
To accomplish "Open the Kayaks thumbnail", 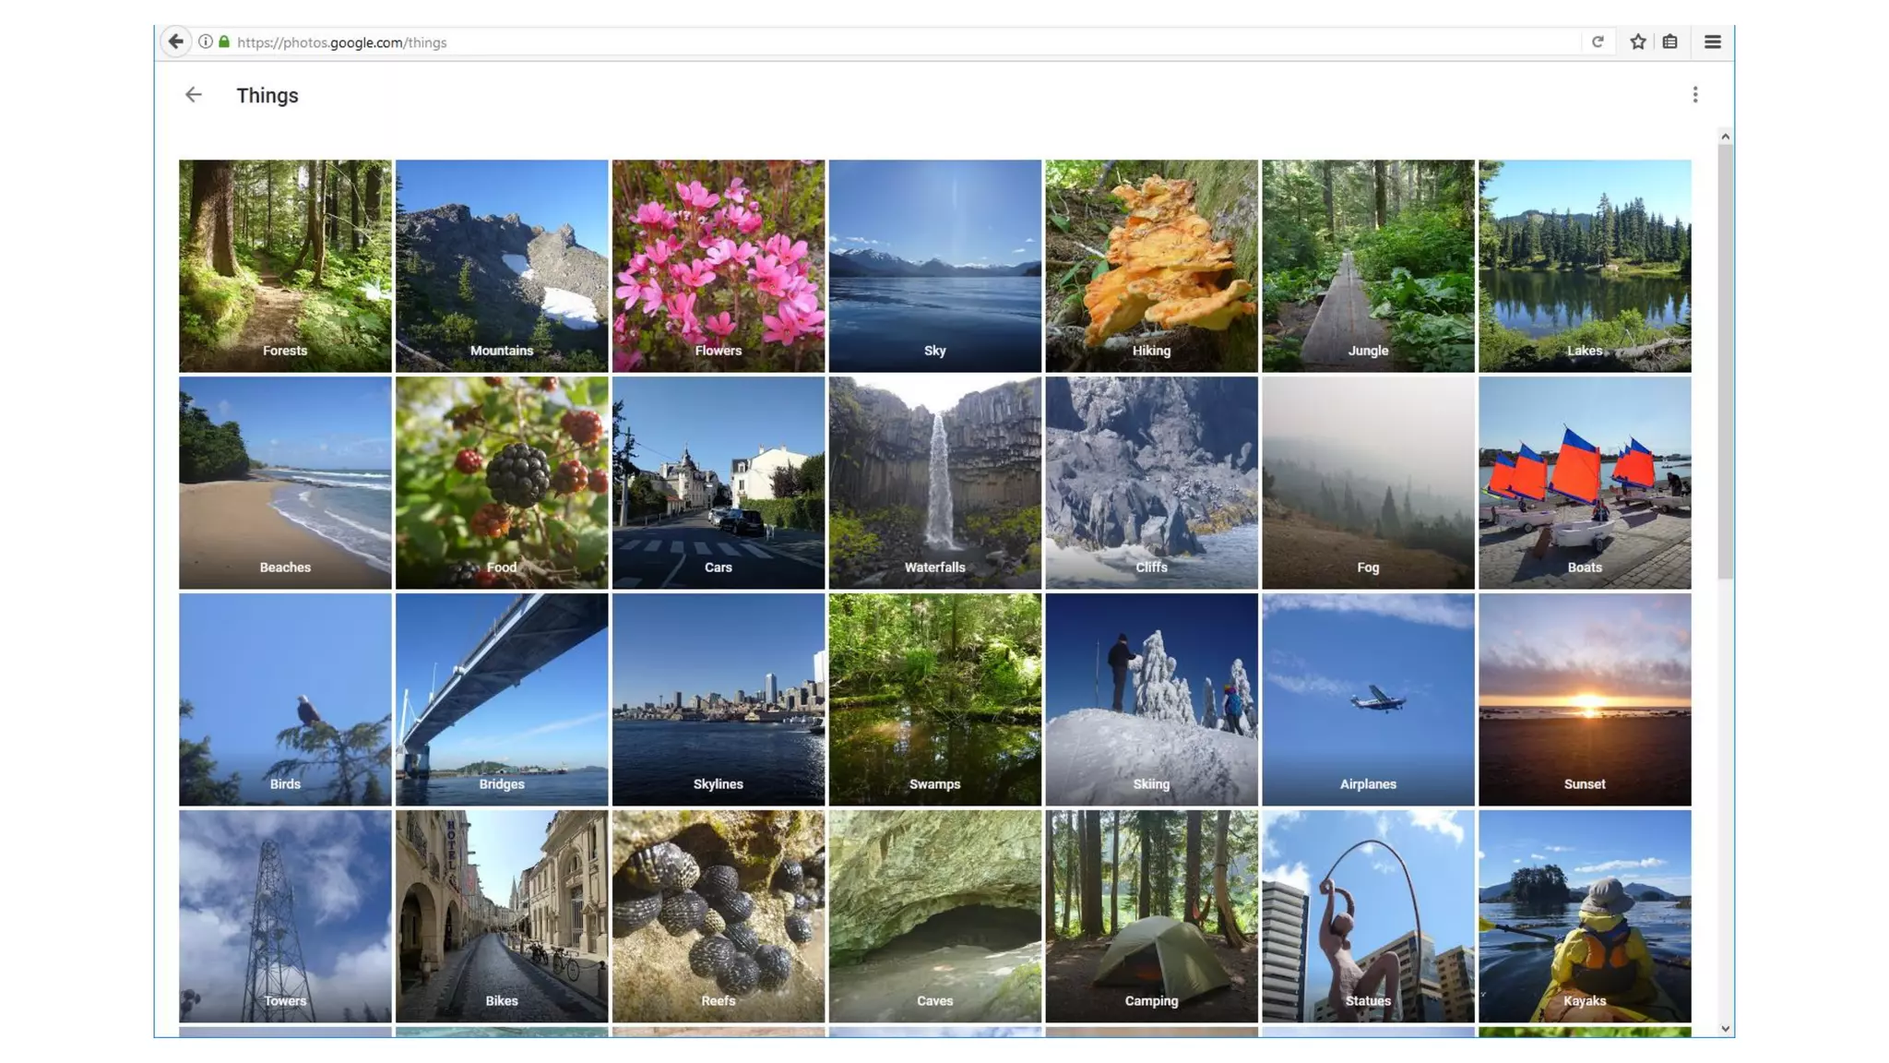I will 1585,916.
